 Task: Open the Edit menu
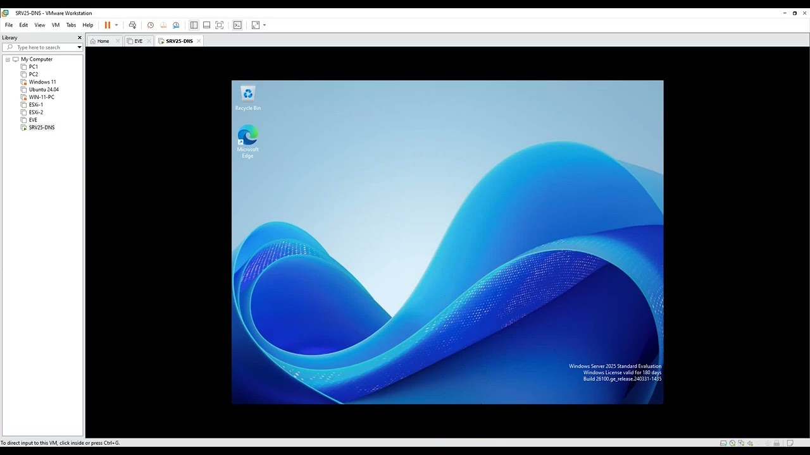pos(23,25)
